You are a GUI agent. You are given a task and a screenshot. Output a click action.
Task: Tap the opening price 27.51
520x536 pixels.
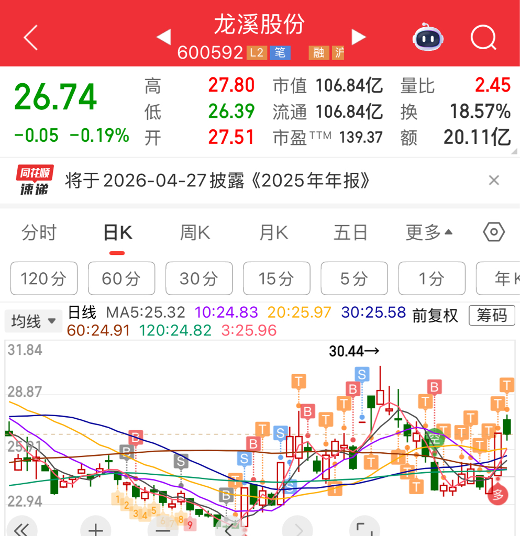pyautogui.click(x=231, y=138)
